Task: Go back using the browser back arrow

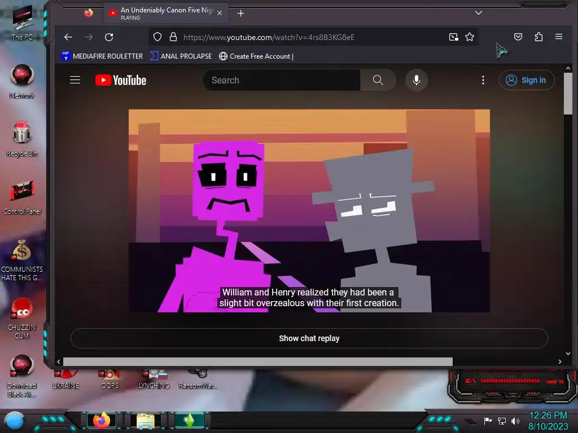Action: click(68, 37)
